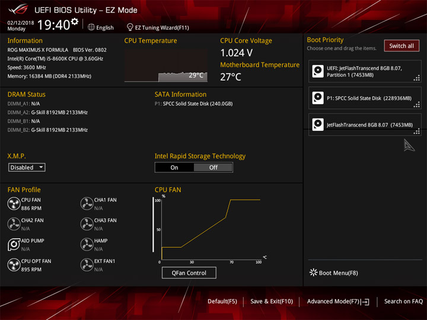Grab the drag handle on SPCC disk entry

coord(417,105)
